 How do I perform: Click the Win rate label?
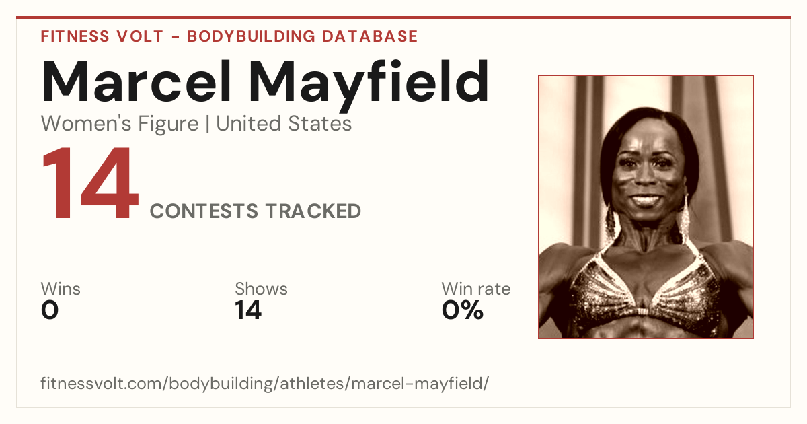click(x=476, y=289)
